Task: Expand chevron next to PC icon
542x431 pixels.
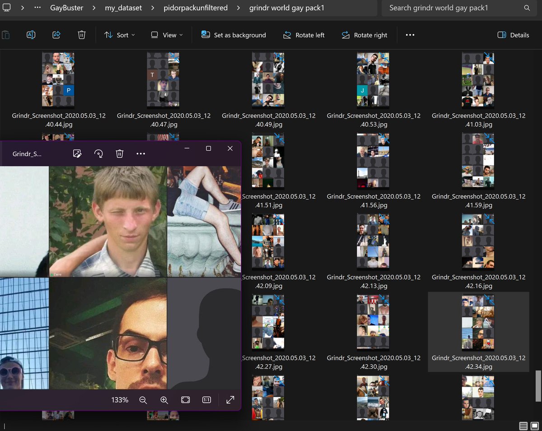Action: 23,8
